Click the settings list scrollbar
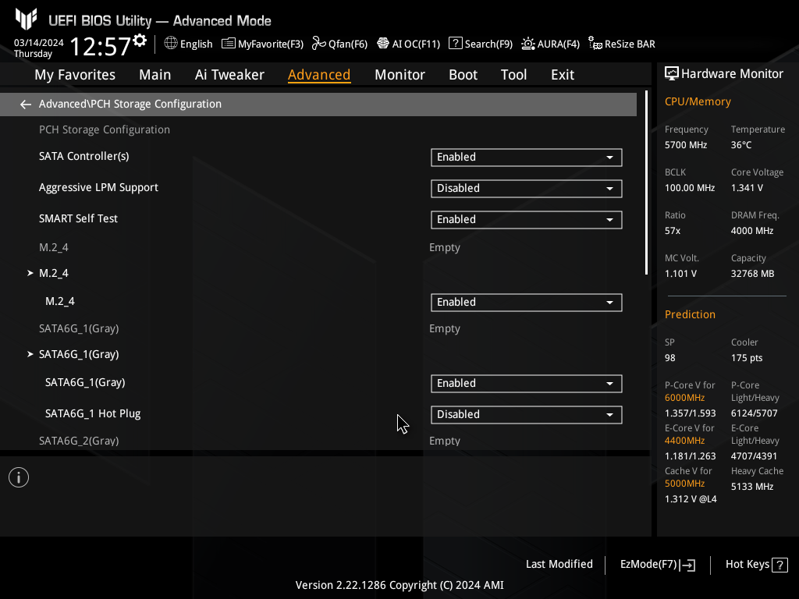 [x=647, y=183]
